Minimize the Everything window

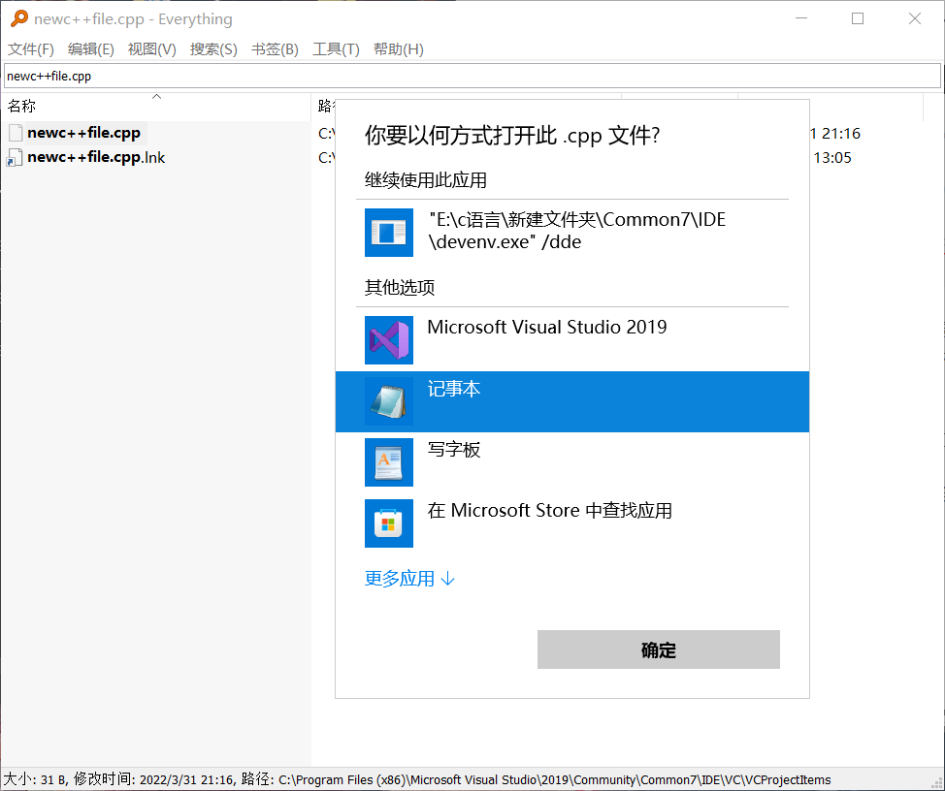click(801, 18)
